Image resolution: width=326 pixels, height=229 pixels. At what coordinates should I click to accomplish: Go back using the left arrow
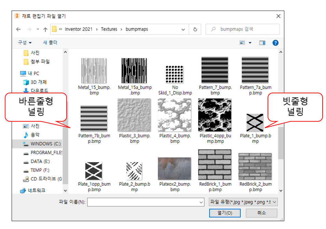(18, 29)
